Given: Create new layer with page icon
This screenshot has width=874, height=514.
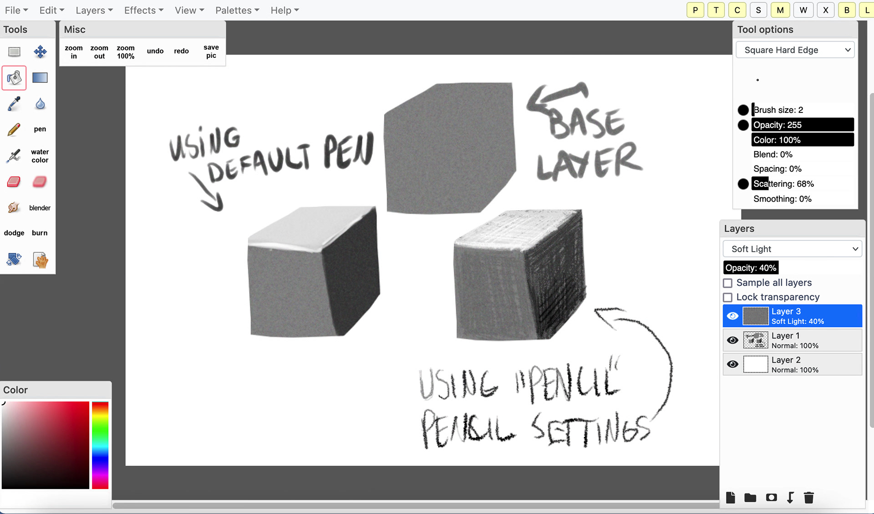Looking at the screenshot, I should pyautogui.click(x=730, y=498).
